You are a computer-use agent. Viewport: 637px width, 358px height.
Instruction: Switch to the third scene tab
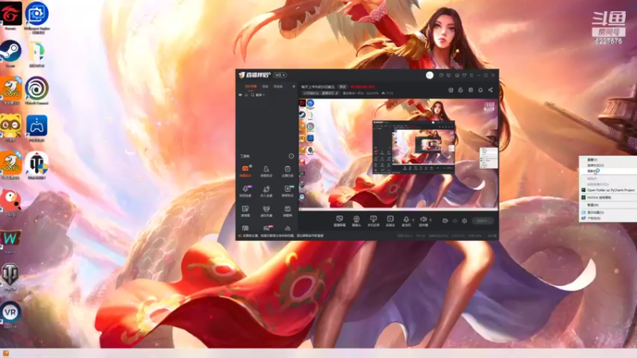pyautogui.click(x=278, y=87)
